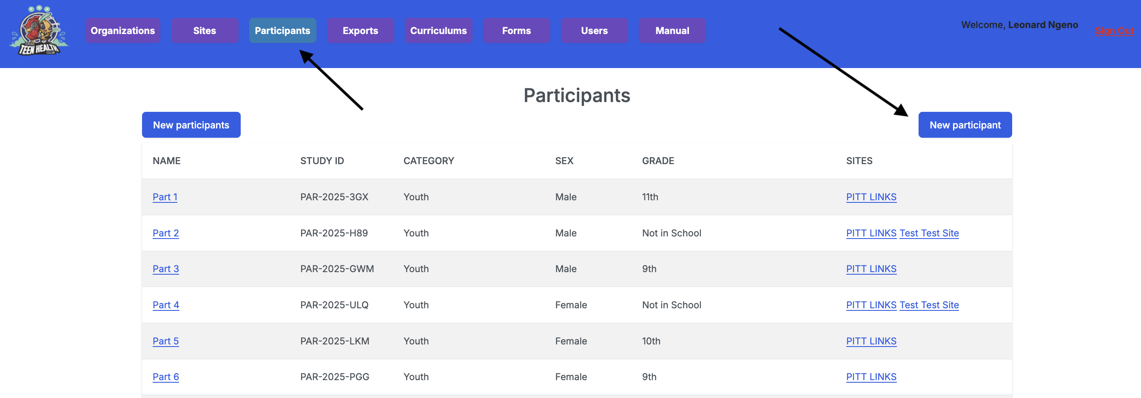Open Test Test Site in Part 4 row
Viewport: 1141px width, 398px height.
[929, 305]
